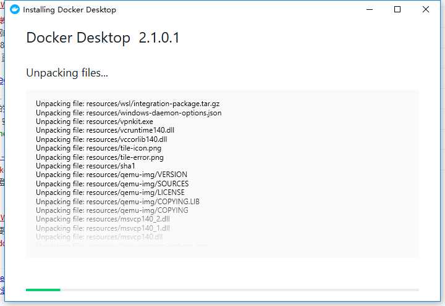The height and width of the screenshot is (306, 445).
Task: Select log line resources/msvcp140_2.dll
Action: (103, 219)
